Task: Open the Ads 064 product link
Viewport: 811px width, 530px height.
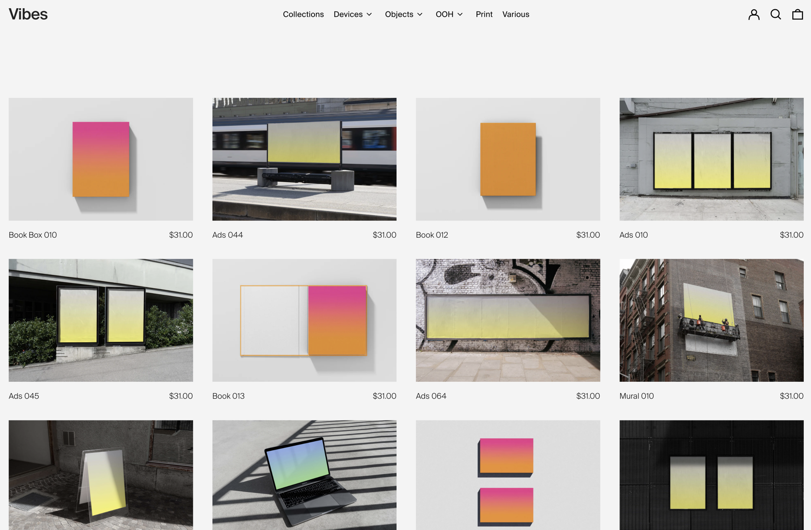Action: pos(431,396)
